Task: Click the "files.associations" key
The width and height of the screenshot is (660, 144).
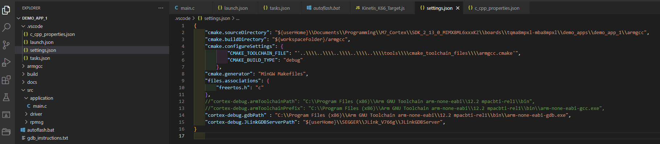Action: [x=233, y=81]
